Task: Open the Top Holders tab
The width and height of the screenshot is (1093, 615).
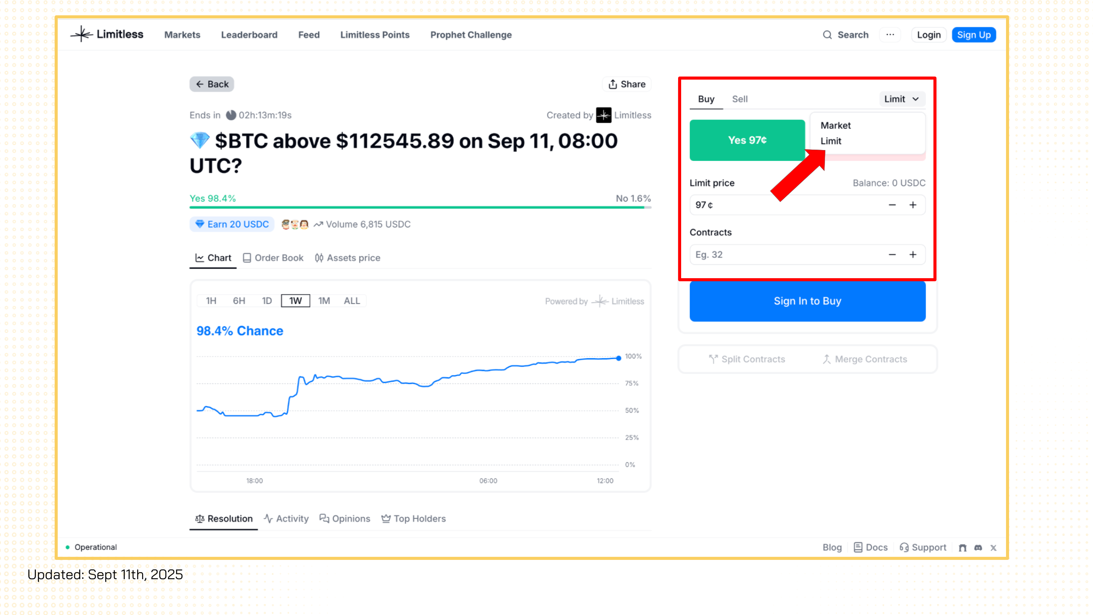Action: click(x=414, y=519)
